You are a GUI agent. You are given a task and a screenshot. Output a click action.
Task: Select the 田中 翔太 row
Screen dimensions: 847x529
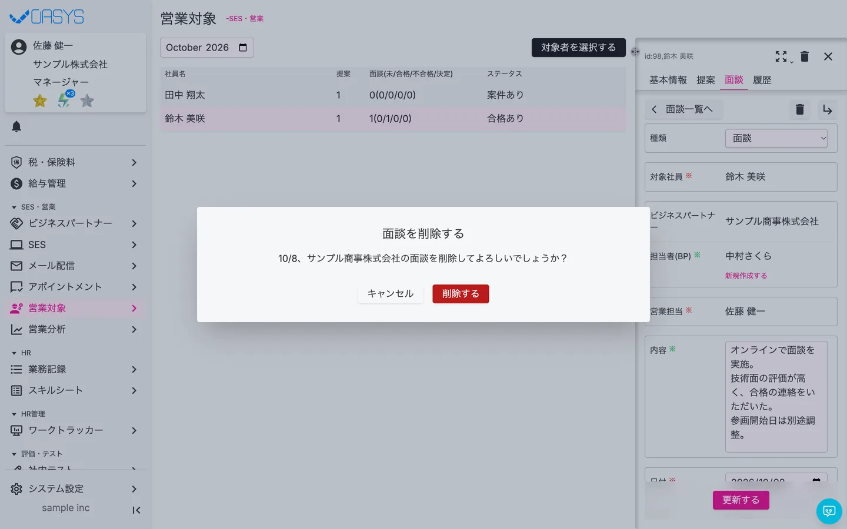point(393,95)
